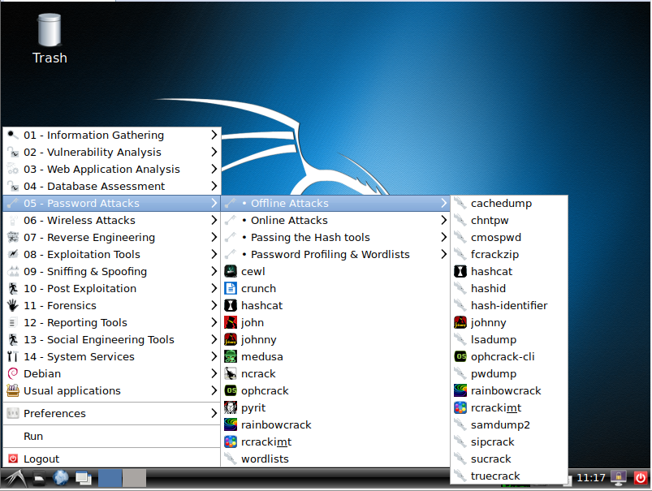This screenshot has height=491, width=652.
Task: Click the crunch document icon
Action: [x=231, y=289]
